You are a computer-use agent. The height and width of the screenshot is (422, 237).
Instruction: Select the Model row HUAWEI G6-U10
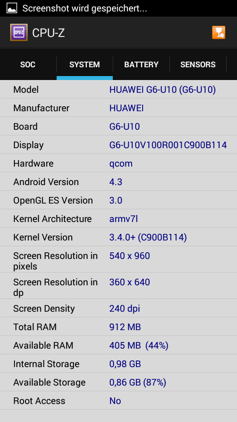(x=118, y=89)
